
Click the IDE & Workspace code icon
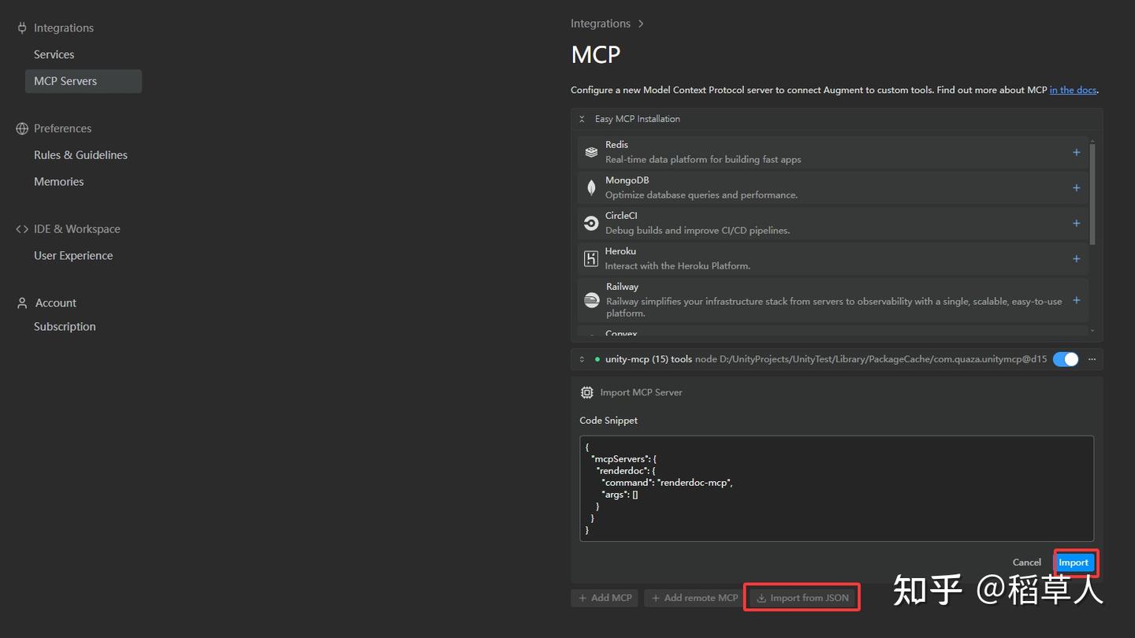coord(22,229)
